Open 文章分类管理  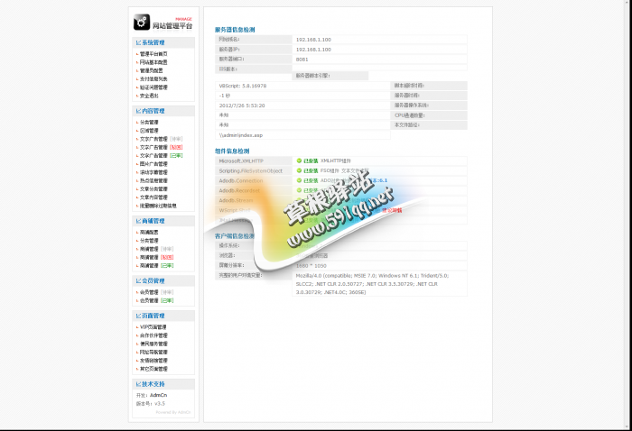click(x=153, y=189)
